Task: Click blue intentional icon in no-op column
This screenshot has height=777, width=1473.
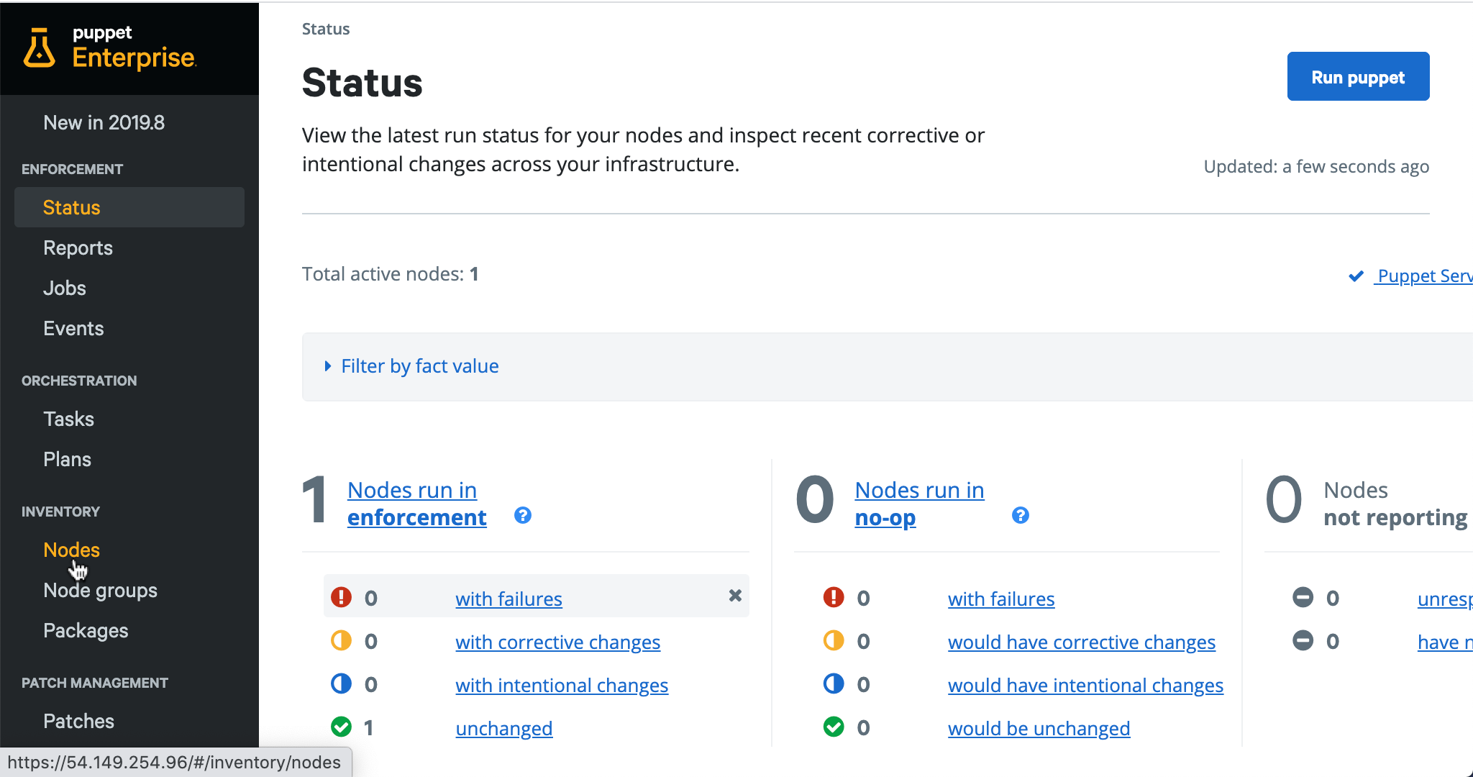Action: point(834,683)
